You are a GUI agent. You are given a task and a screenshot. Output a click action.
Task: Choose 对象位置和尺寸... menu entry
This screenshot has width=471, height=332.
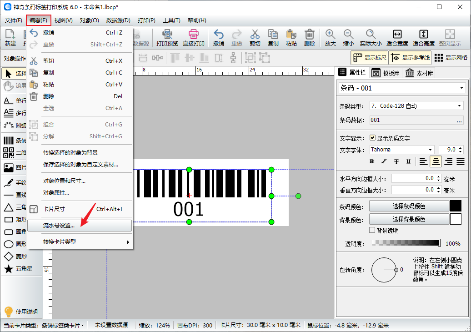pyautogui.click(x=80, y=181)
